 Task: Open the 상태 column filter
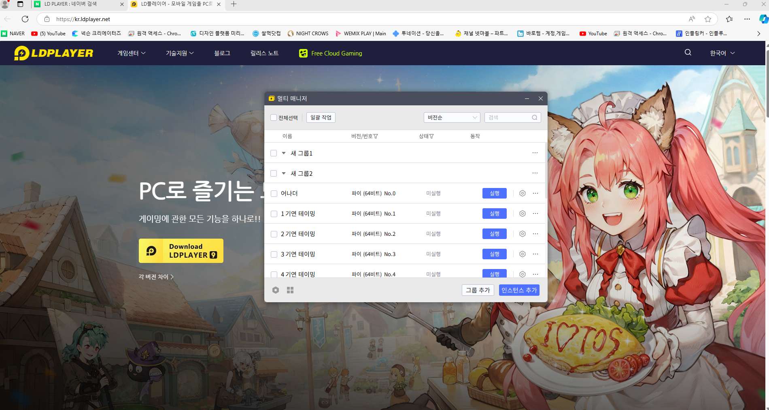[x=431, y=136]
